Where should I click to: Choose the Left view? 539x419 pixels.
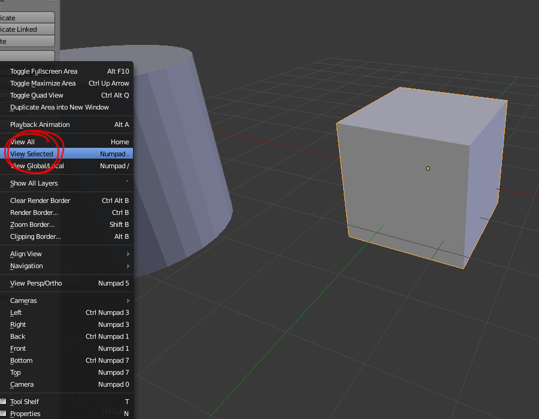66,312
